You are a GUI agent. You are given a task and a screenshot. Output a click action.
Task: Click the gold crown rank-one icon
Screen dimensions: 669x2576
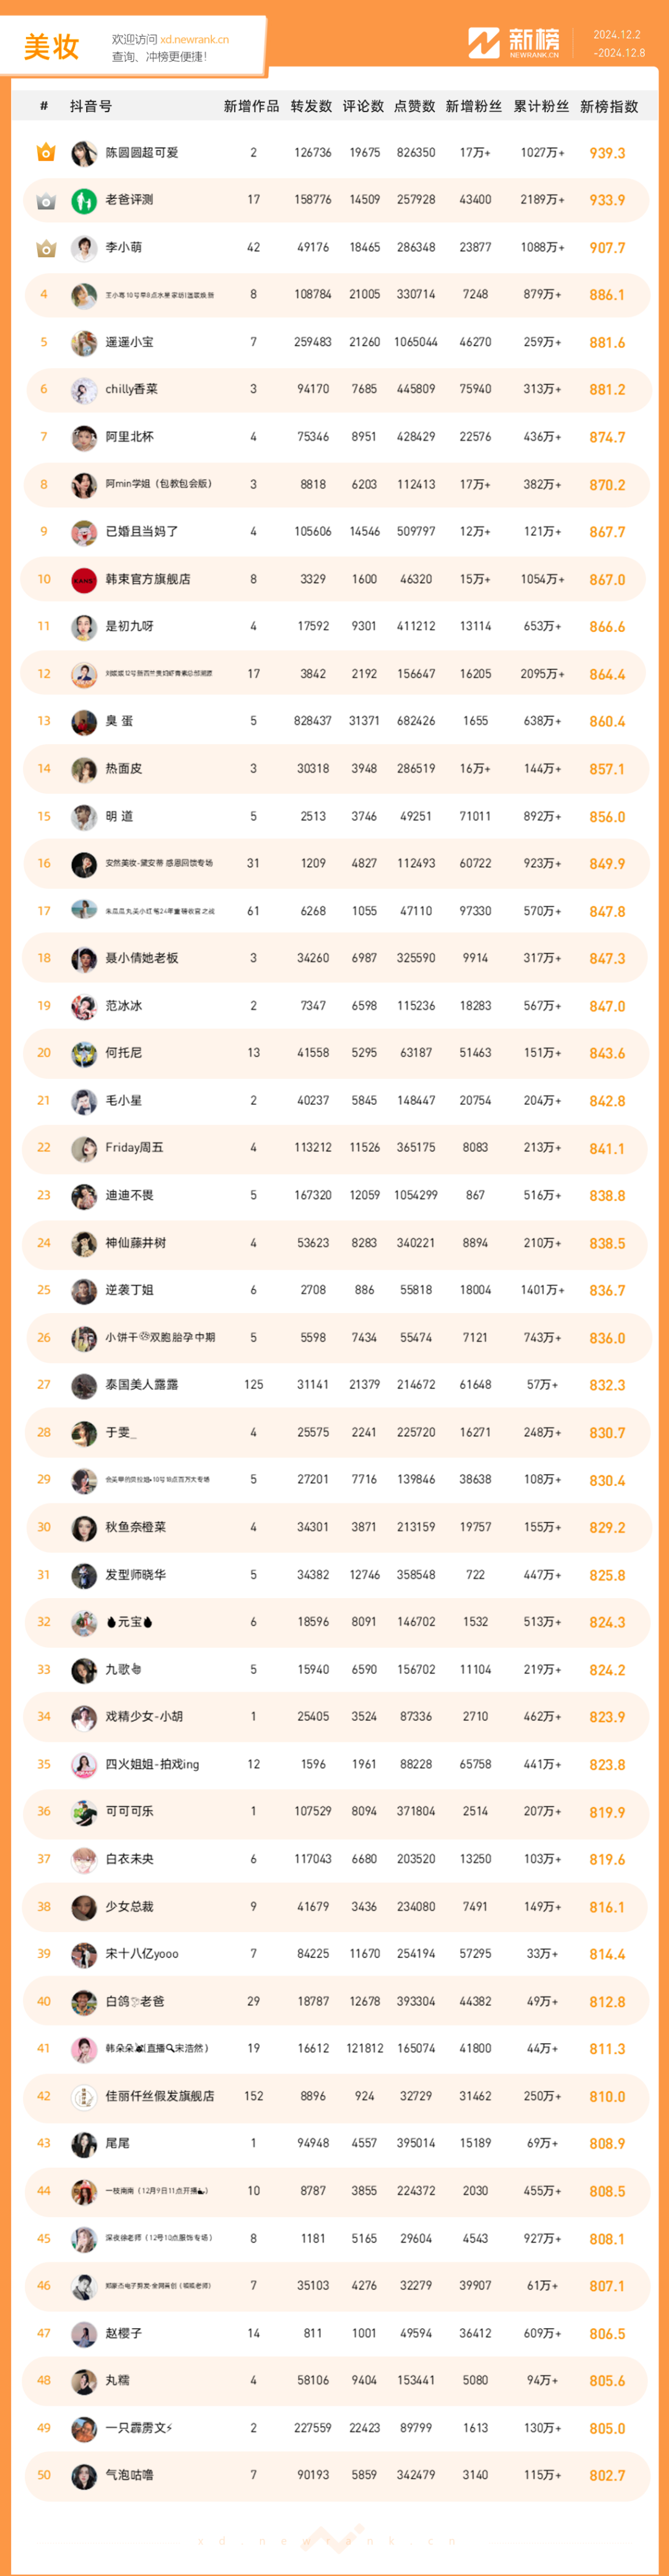click(45, 153)
